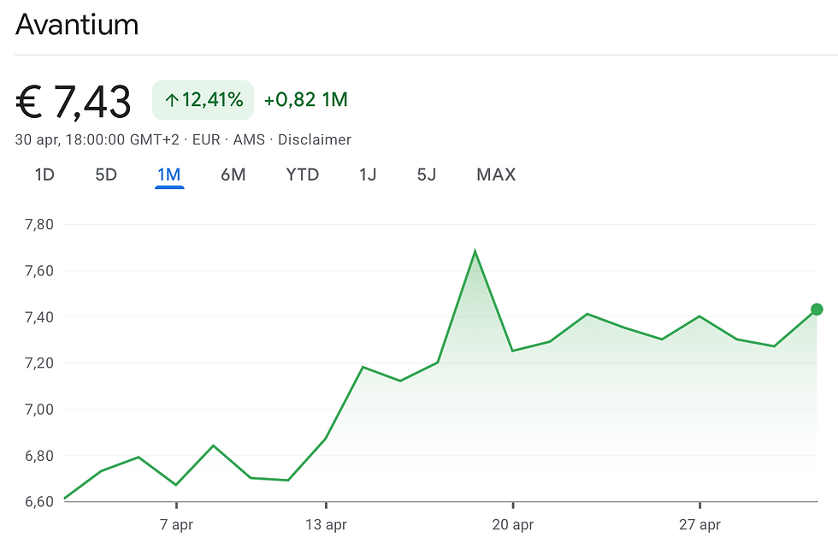Click the 6,60 y-axis label
838x543 pixels.
click(39, 501)
